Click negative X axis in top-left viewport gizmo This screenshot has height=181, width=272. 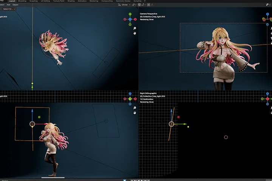[125, 19]
